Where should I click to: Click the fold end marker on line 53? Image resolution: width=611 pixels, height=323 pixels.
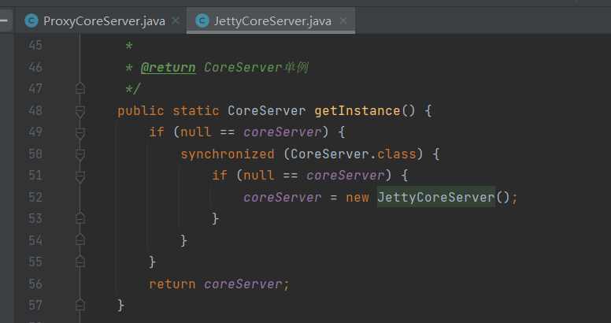(80, 218)
